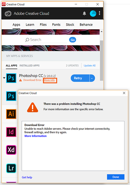
Task: Click the Creative Cloud logo in header
Action: point(8,13)
